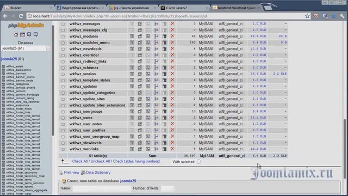
Task: Click the main page vertical scrollbar
Action: click(x=344, y=149)
